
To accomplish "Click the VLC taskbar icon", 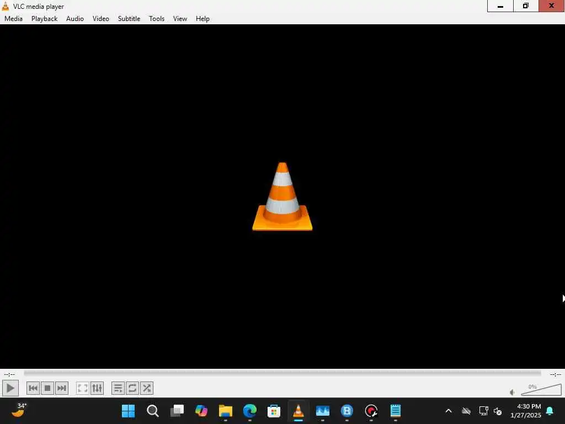I will click(x=299, y=411).
